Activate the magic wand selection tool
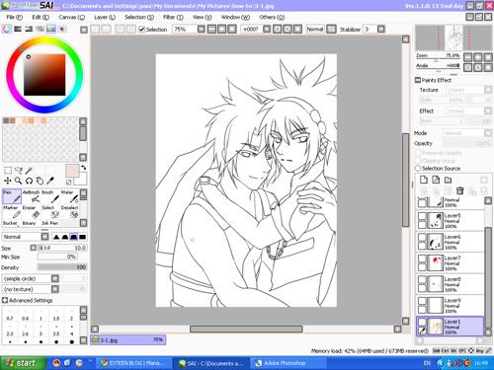This screenshot has height=370, width=494. pyautogui.click(x=29, y=170)
